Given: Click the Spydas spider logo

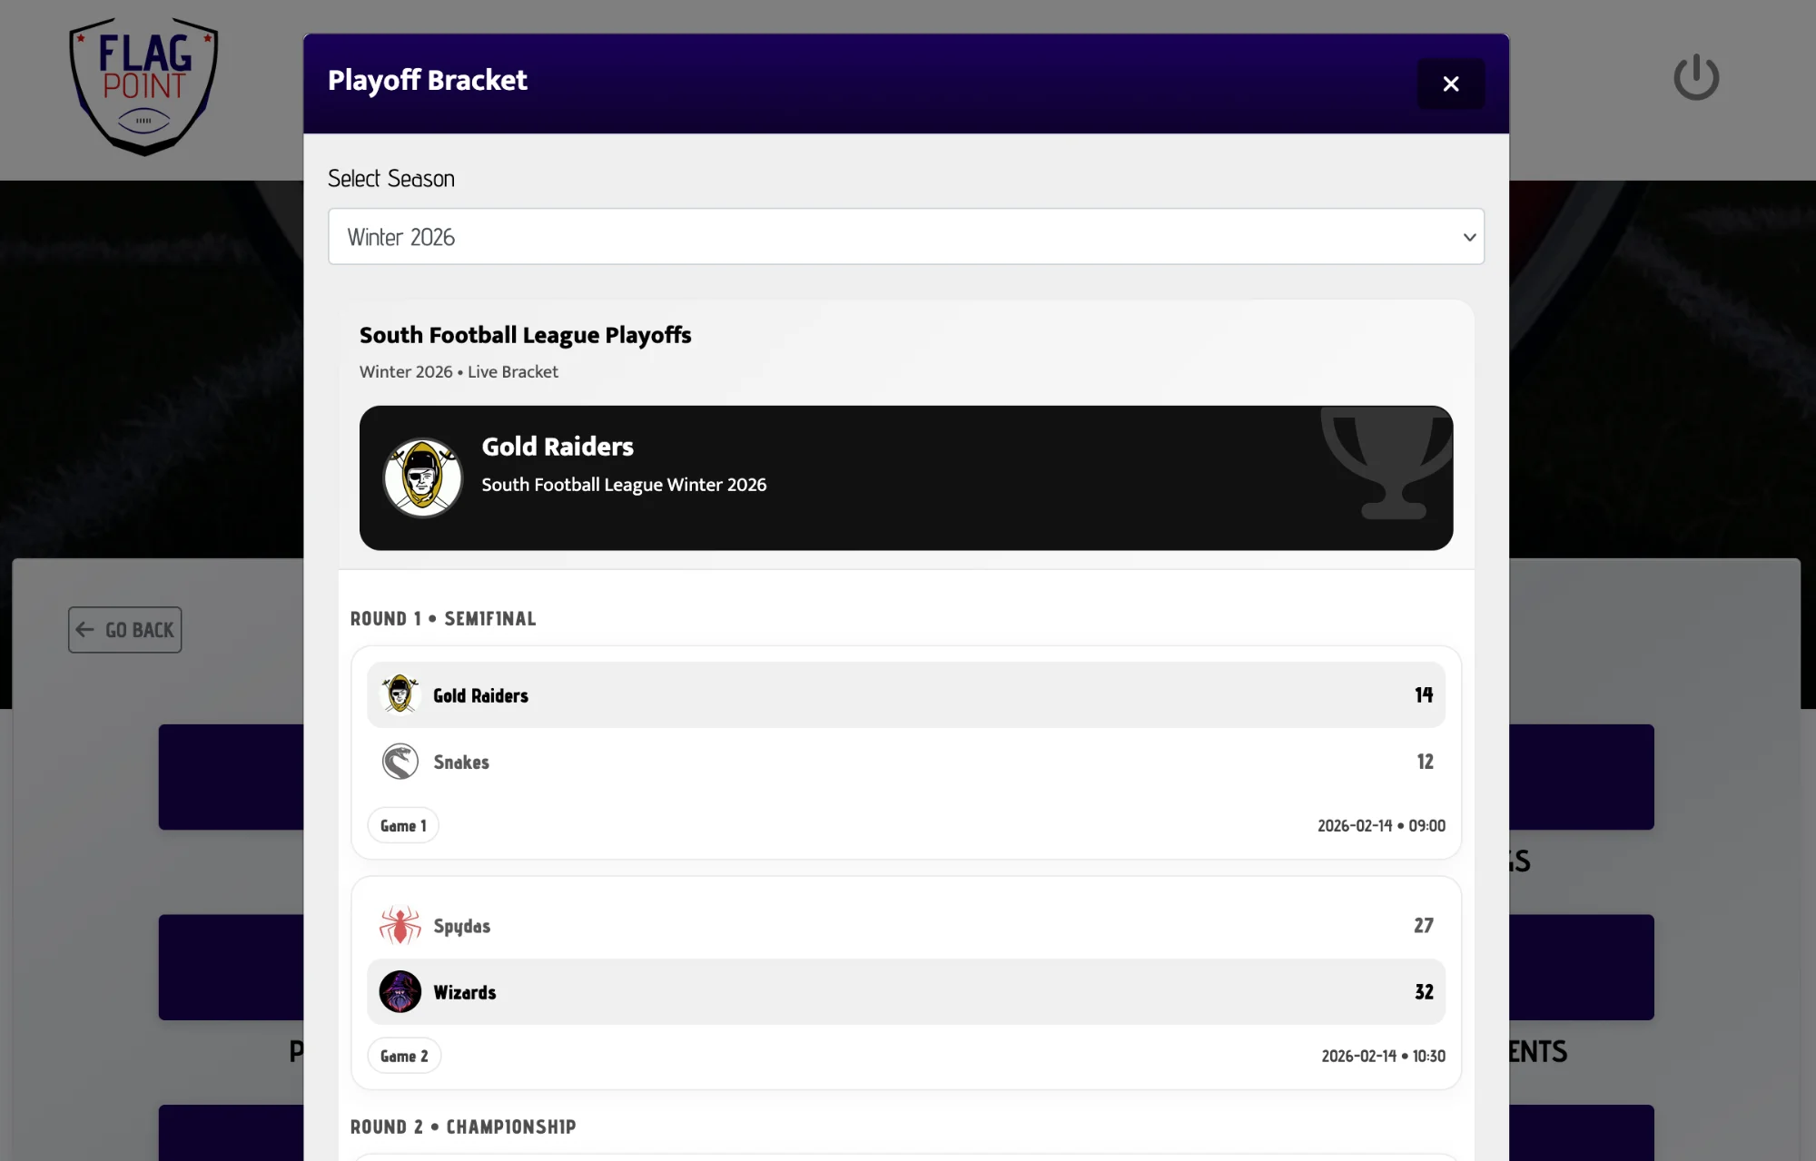Looking at the screenshot, I should (x=400, y=925).
